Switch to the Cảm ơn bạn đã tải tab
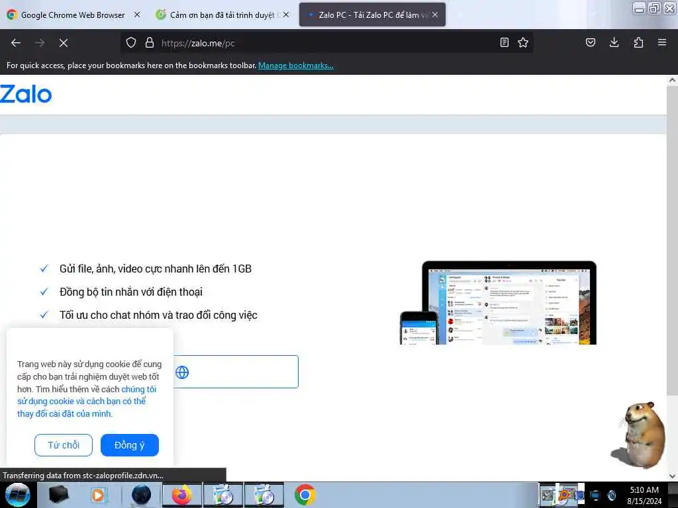Image resolution: width=678 pixels, height=508 pixels. pyautogui.click(x=222, y=15)
